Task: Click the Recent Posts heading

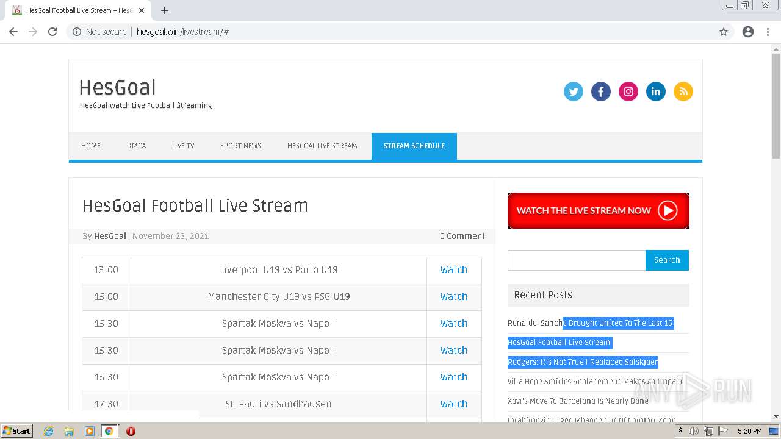Action: 543,294
